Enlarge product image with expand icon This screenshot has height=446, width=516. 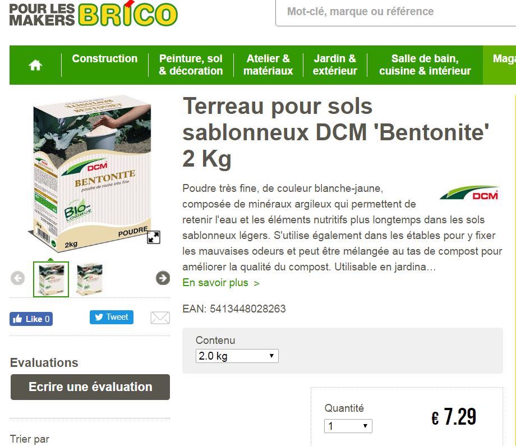point(154,237)
